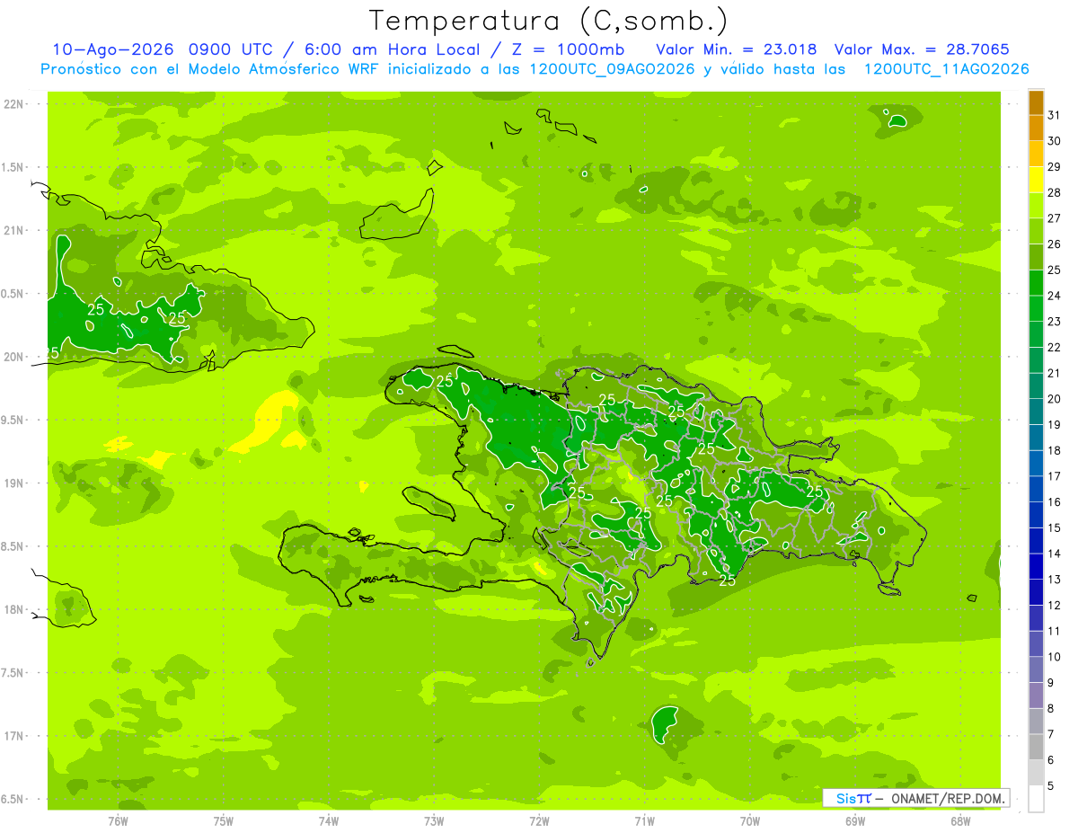Image resolution: width=1078 pixels, height=833 pixels.
Task: Click the "0900 UTC" time text
Action: pyautogui.click(x=230, y=49)
